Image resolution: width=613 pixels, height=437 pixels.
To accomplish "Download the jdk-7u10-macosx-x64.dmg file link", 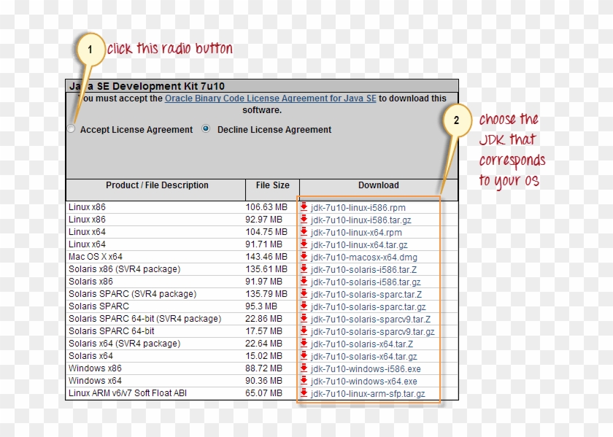I will [x=364, y=258].
